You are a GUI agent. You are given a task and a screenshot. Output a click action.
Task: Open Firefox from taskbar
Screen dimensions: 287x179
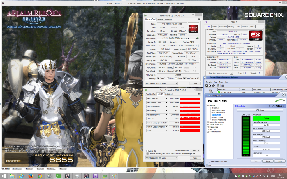point(31,176)
